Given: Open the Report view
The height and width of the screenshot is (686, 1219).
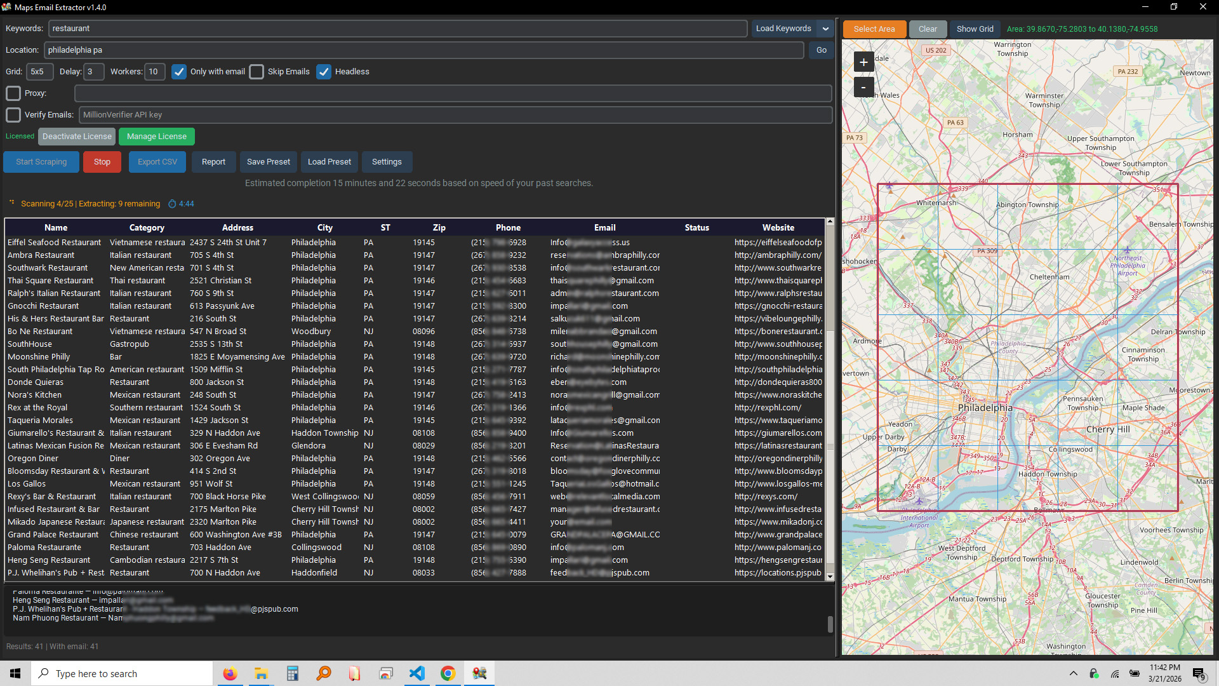Looking at the screenshot, I should click(213, 162).
